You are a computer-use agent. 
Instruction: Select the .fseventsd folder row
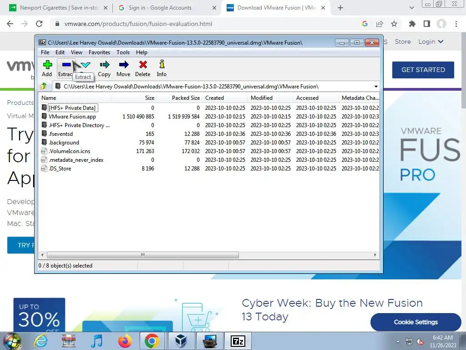61,134
